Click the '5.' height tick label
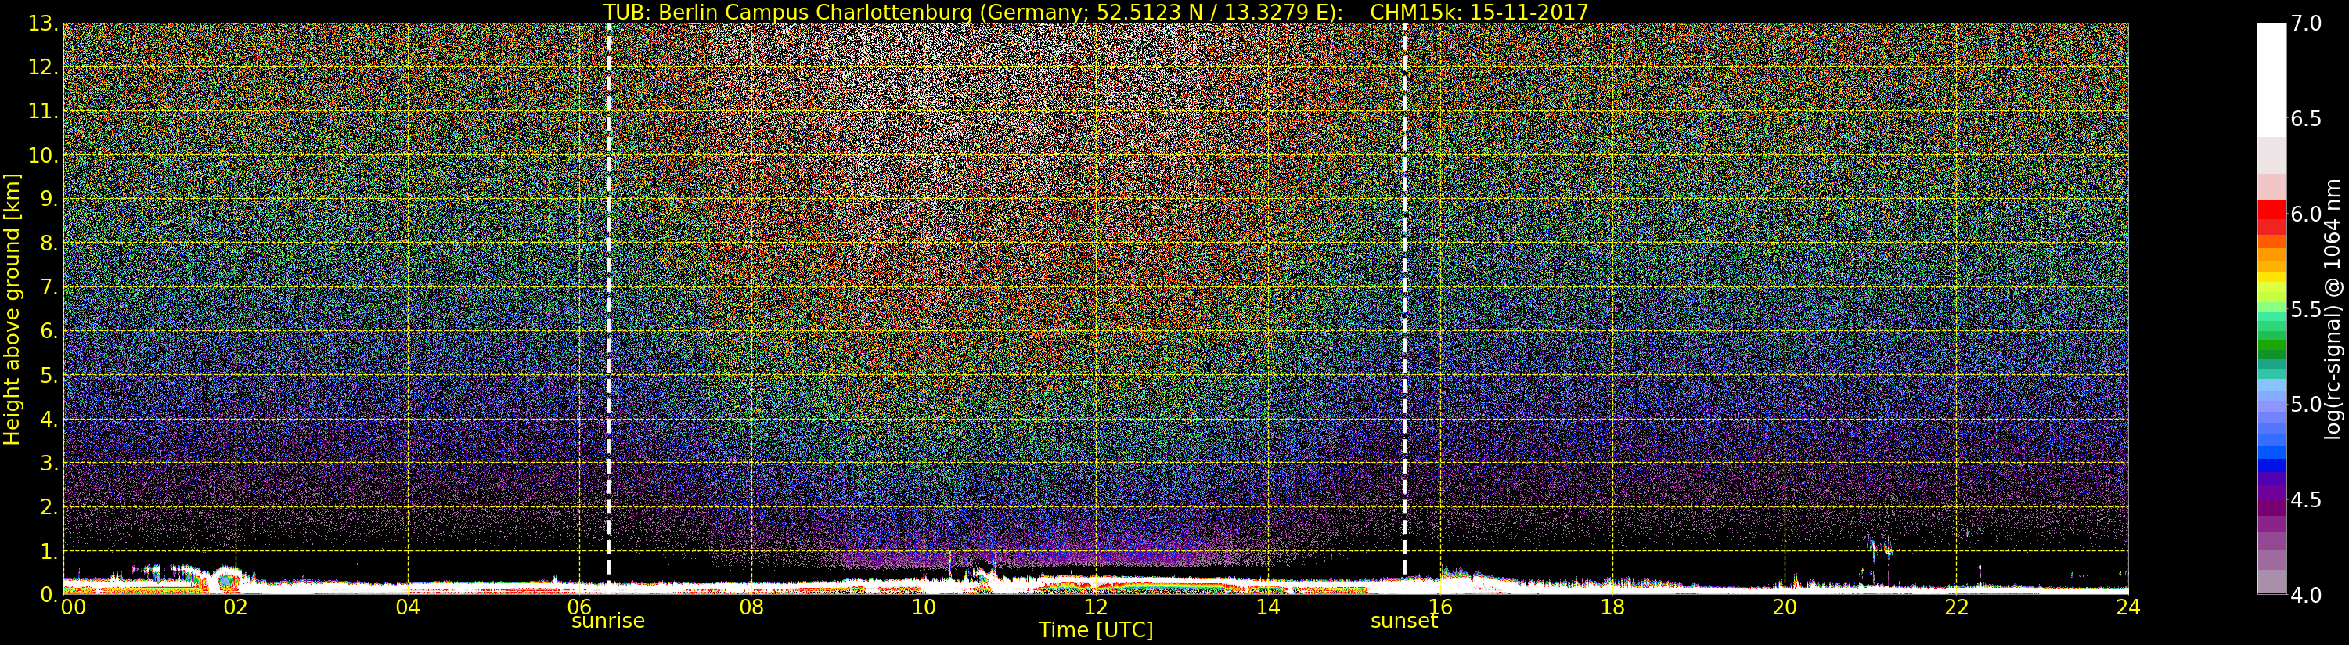Image resolution: width=2349 pixels, height=645 pixels. [49, 375]
